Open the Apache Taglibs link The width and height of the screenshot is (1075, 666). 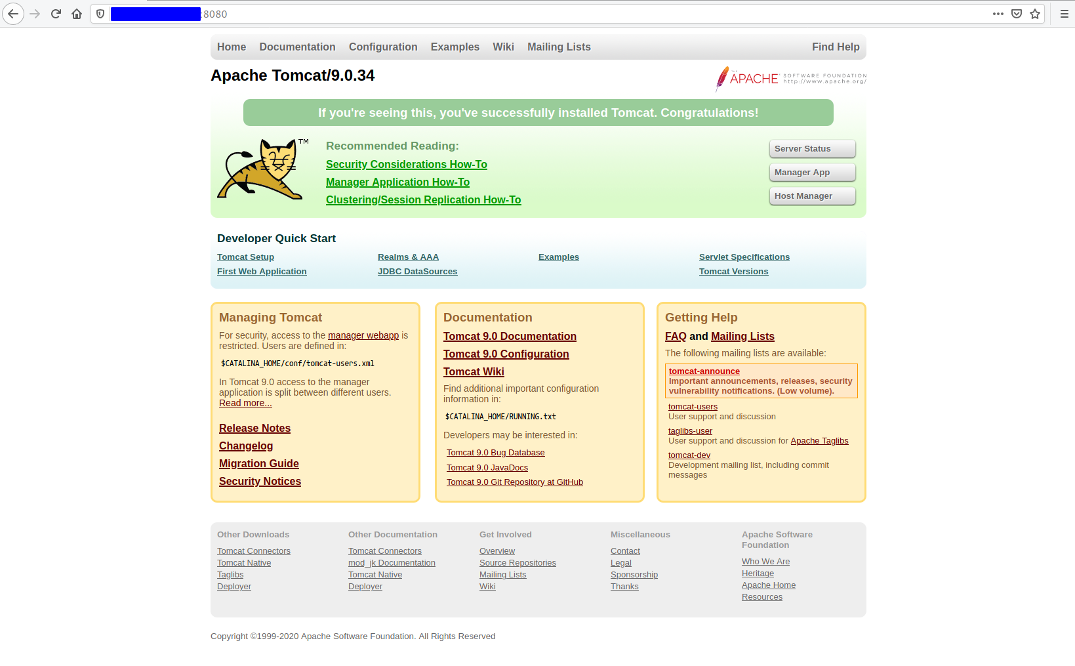[819, 441]
